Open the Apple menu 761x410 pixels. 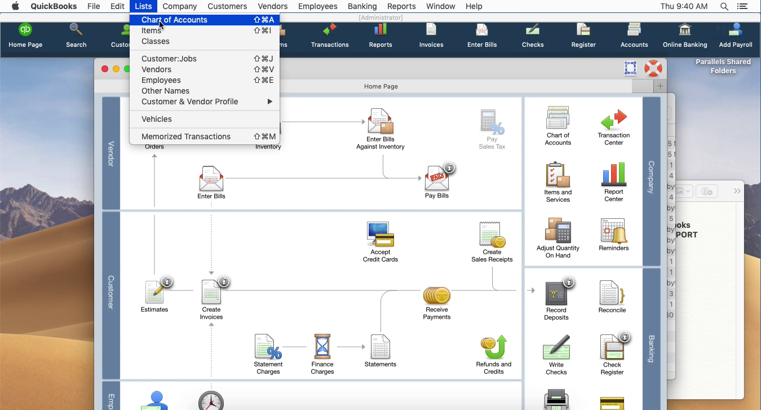(15, 6)
